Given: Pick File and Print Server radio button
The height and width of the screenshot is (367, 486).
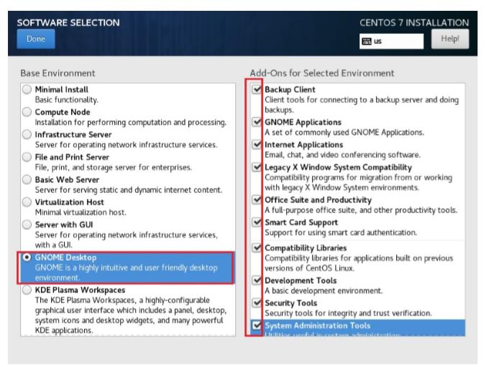Looking at the screenshot, I should pyautogui.click(x=27, y=157).
